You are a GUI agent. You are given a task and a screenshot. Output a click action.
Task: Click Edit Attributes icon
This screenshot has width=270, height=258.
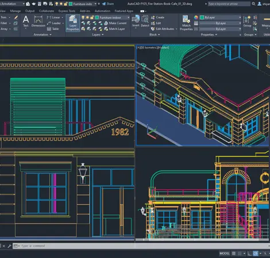coord(153,29)
